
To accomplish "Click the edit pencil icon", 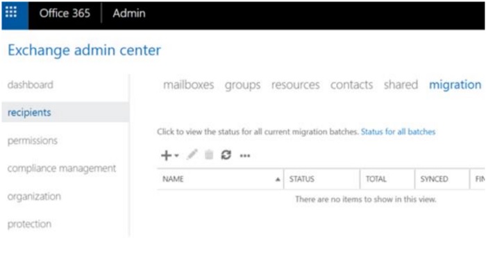I will [192, 154].
